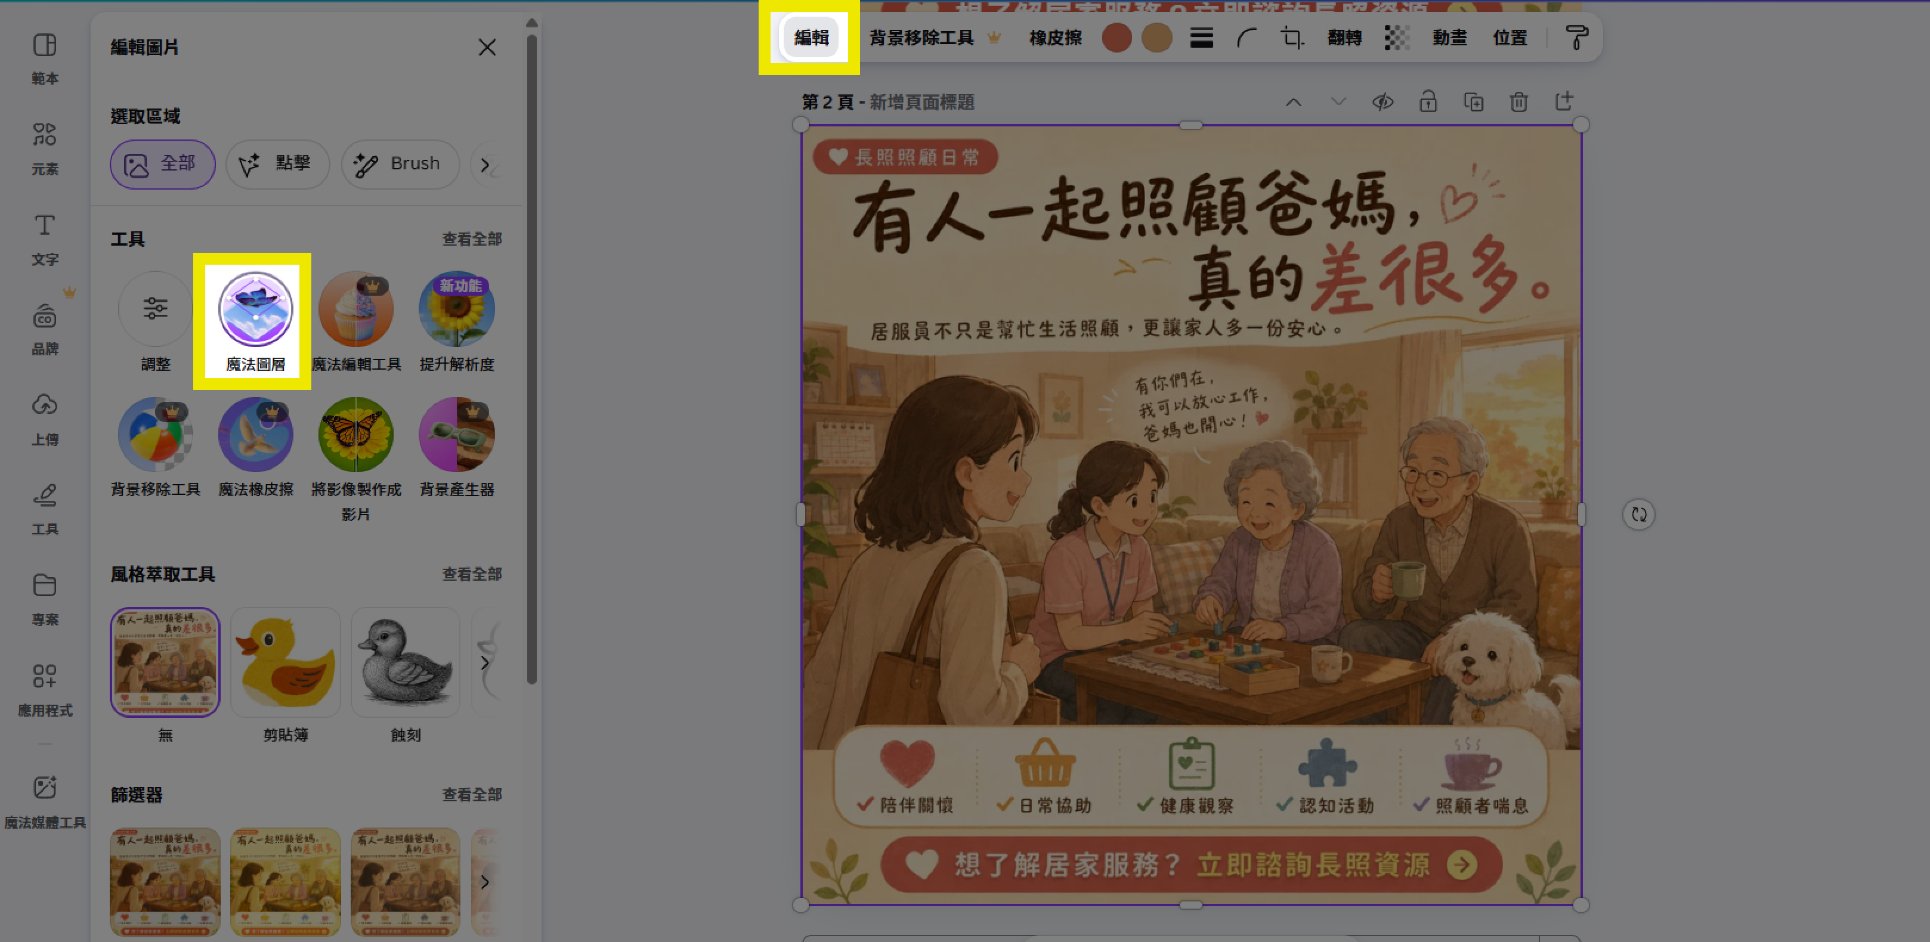
Task: Click 翻轉 flip in the toolbar
Action: tap(1344, 38)
